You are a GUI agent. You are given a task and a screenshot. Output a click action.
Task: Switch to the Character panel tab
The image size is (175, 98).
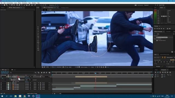(168, 32)
